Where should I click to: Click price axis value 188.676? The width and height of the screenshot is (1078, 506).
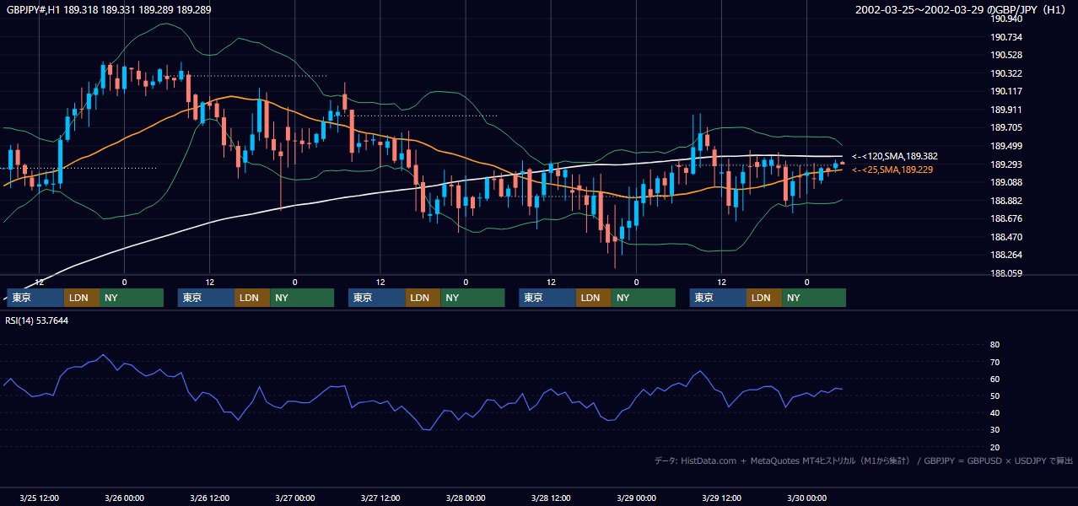1006,218
